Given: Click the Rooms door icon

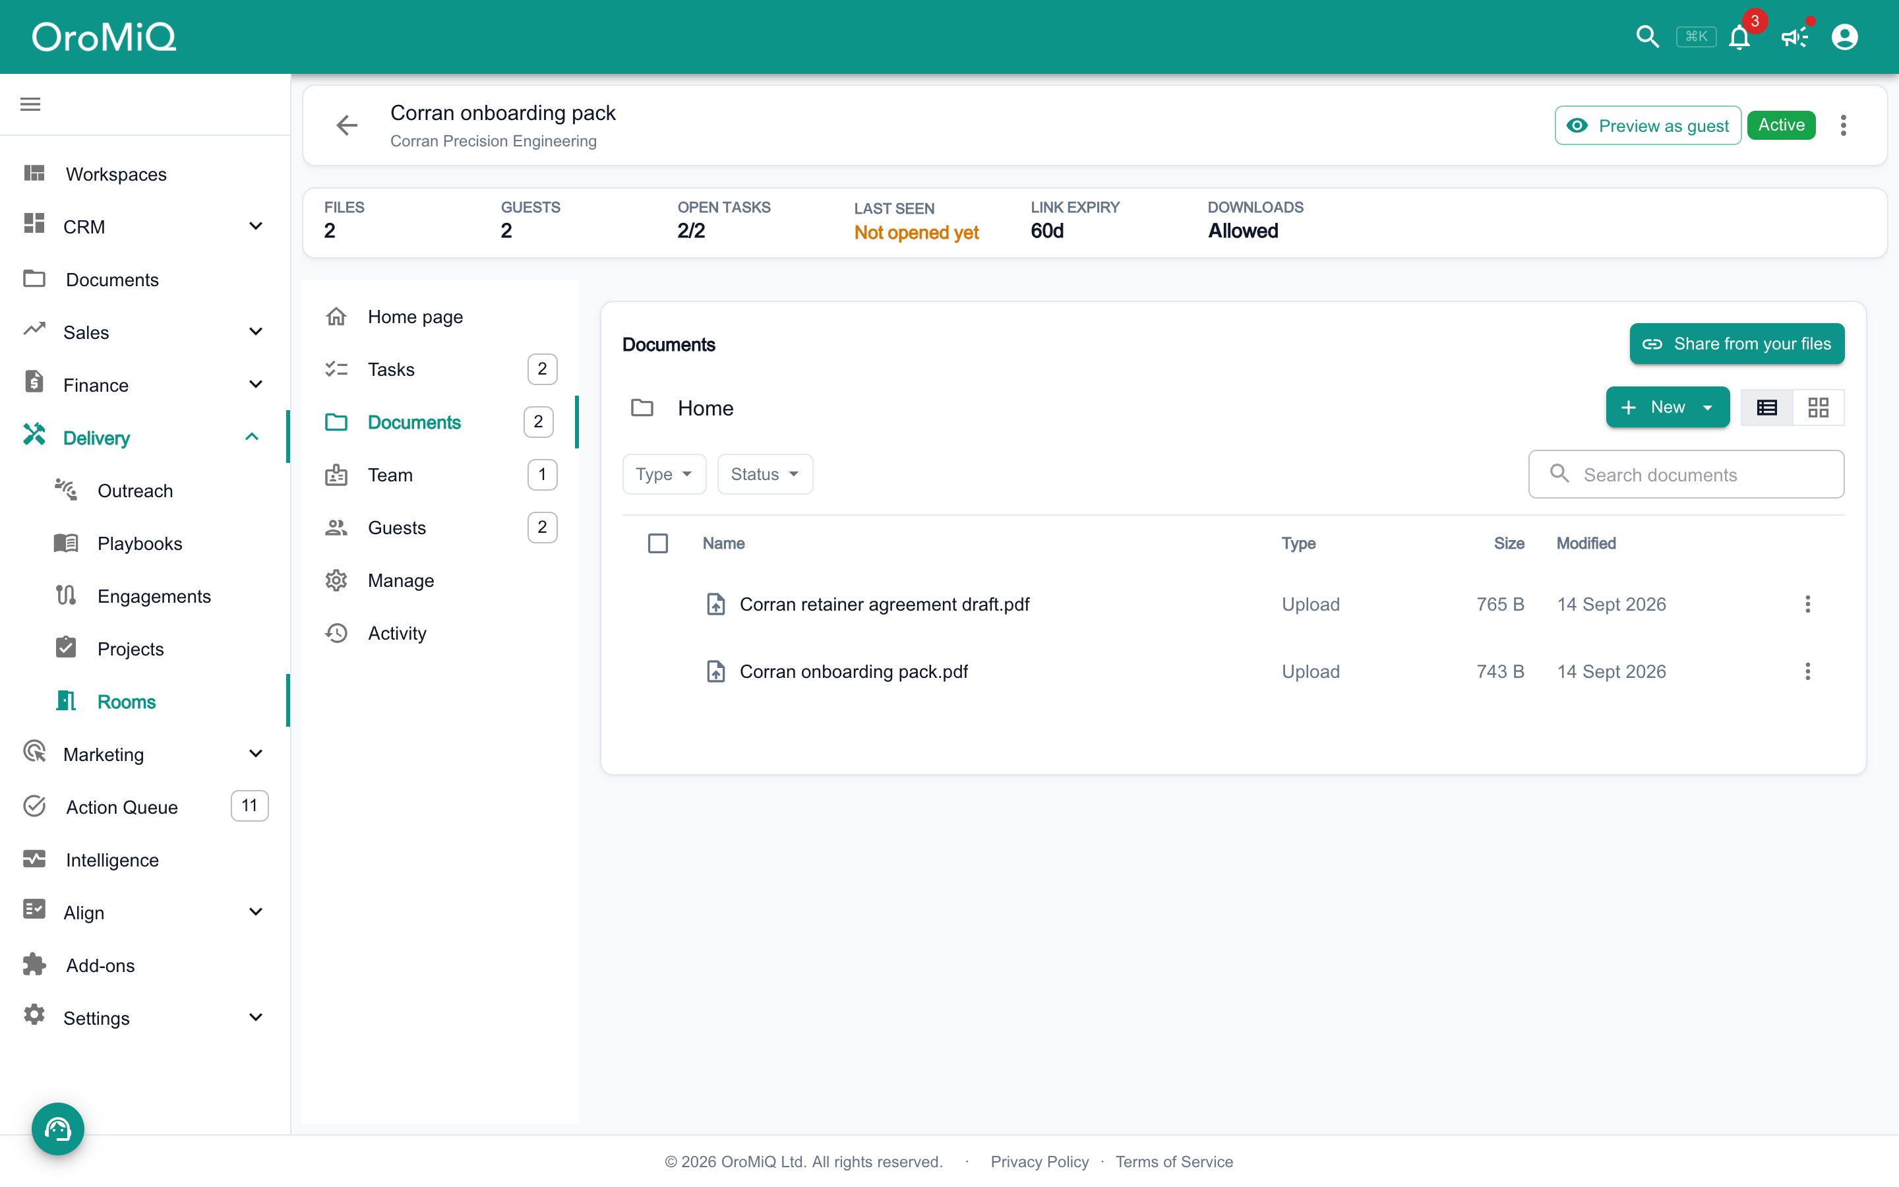Looking at the screenshot, I should (x=66, y=700).
